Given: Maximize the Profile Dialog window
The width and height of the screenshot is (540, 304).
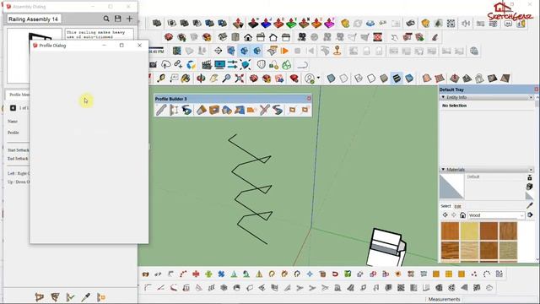Looking at the screenshot, I should [121, 45].
